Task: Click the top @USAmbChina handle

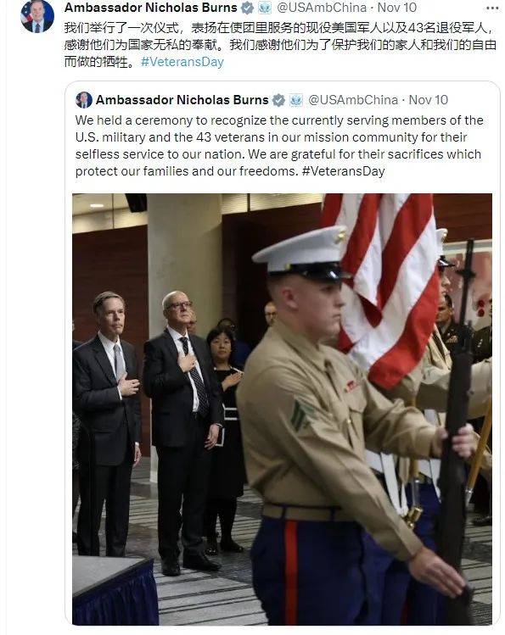Action: click(x=322, y=8)
